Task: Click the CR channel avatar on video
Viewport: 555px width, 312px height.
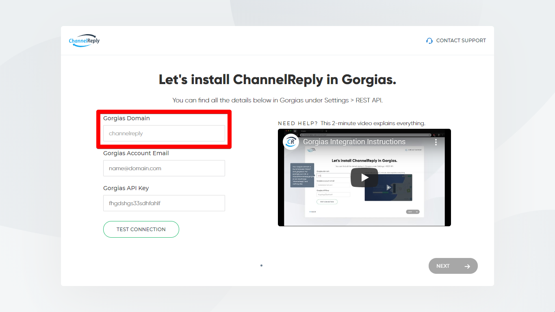Action: click(291, 142)
